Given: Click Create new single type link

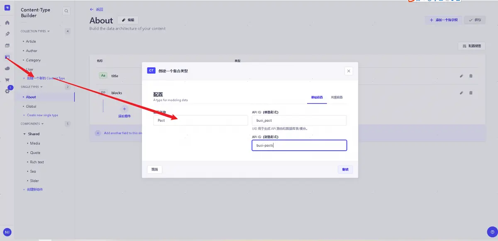Looking at the screenshot, I should click(40, 116).
